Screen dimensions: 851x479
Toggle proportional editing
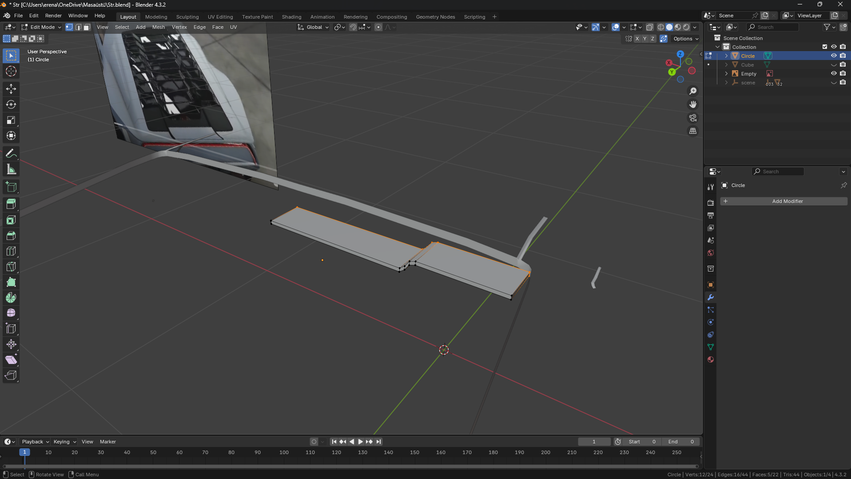[x=378, y=27]
